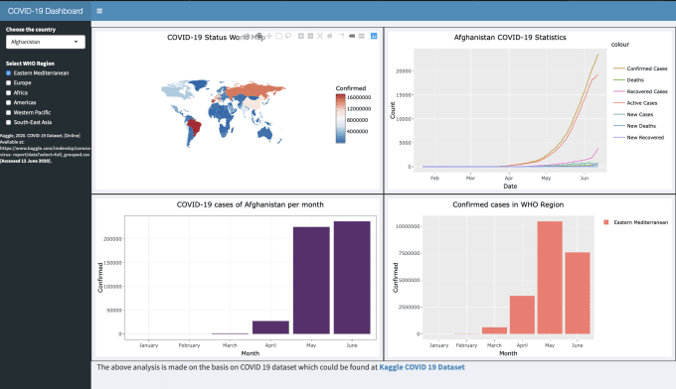Screen dimensions: 676x389
Task: Check the South-East Asia checkbox
Action: click(8, 123)
